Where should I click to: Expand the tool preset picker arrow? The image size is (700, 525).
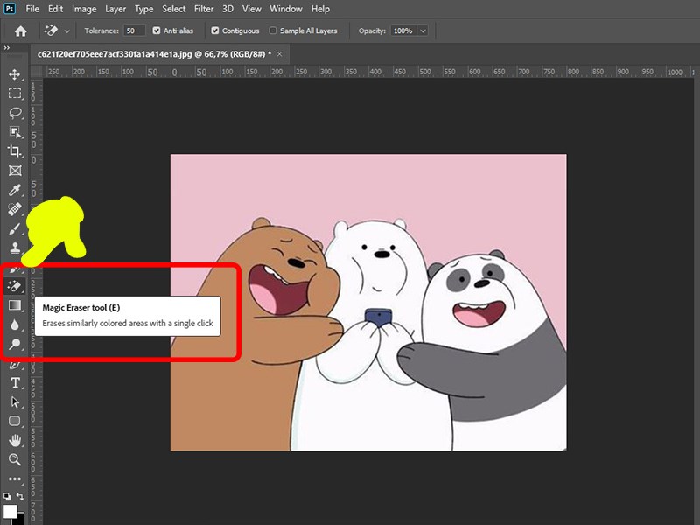click(68, 31)
